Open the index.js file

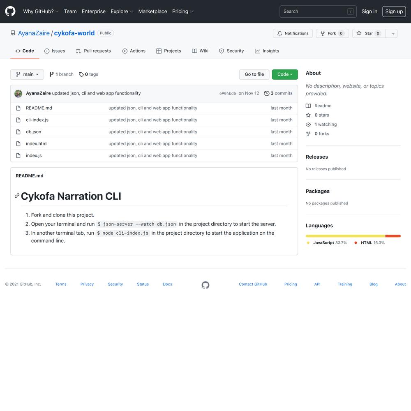tap(34, 156)
